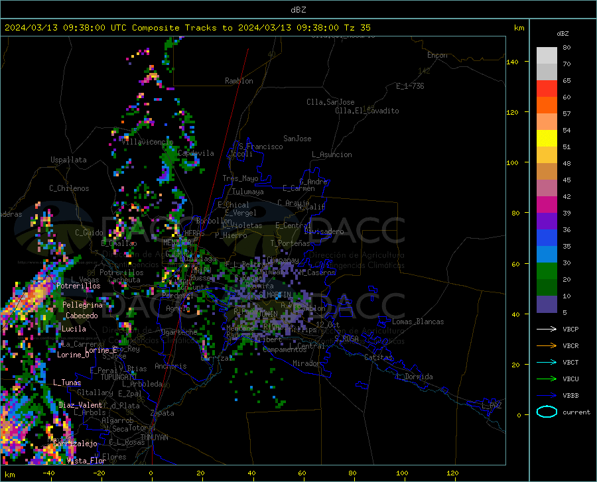The image size is (597, 482).
Task: Click the Vista_Flor station label
Action: pyautogui.click(x=86, y=461)
